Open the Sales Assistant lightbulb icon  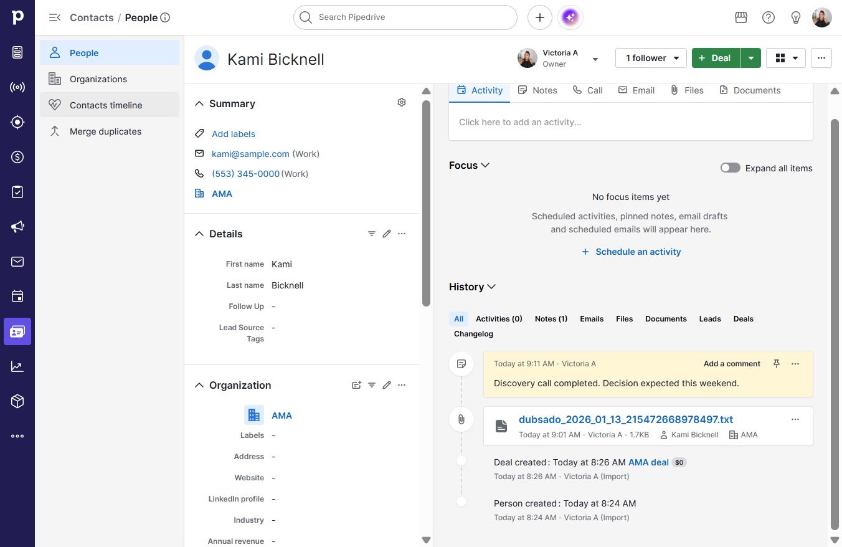[x=796, y=17]
